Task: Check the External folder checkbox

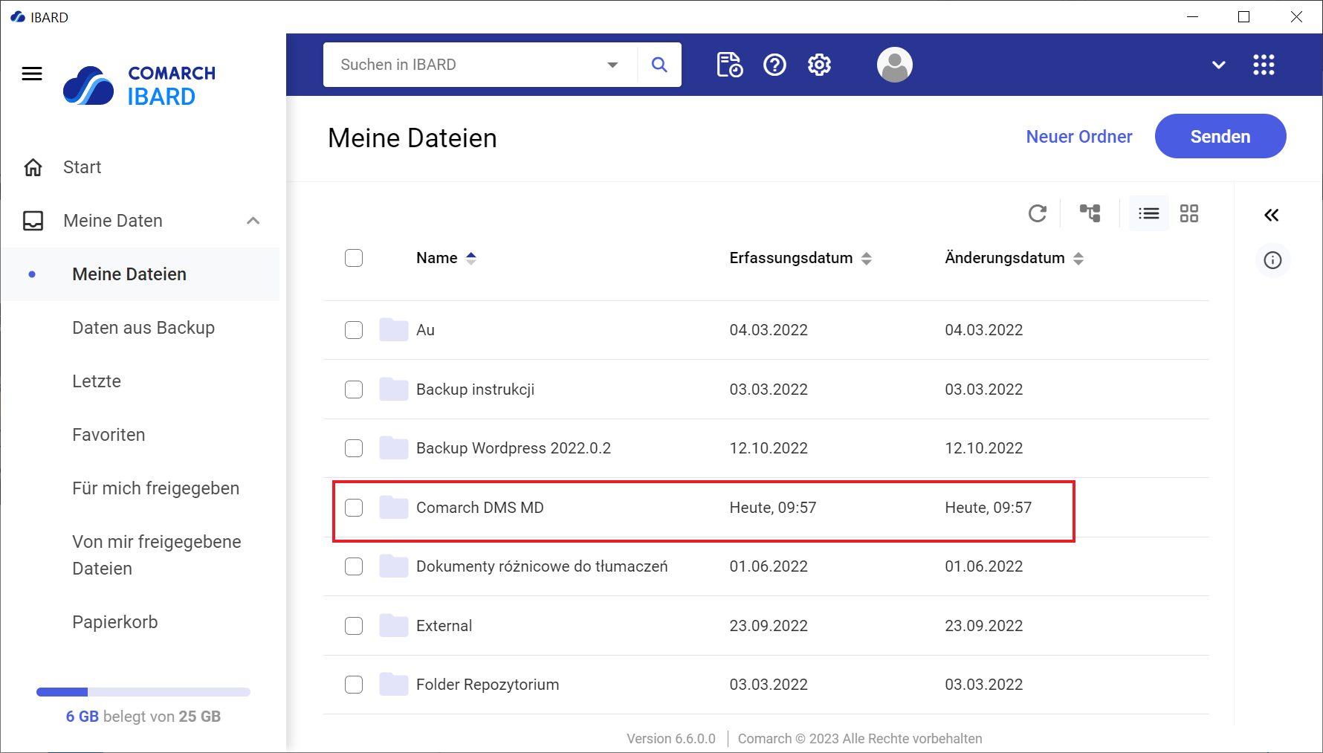Action: tap(354, 626)
